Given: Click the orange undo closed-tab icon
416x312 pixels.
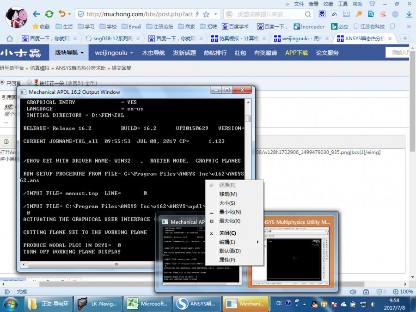Looking at the screenshot, I should coord(62,13).
